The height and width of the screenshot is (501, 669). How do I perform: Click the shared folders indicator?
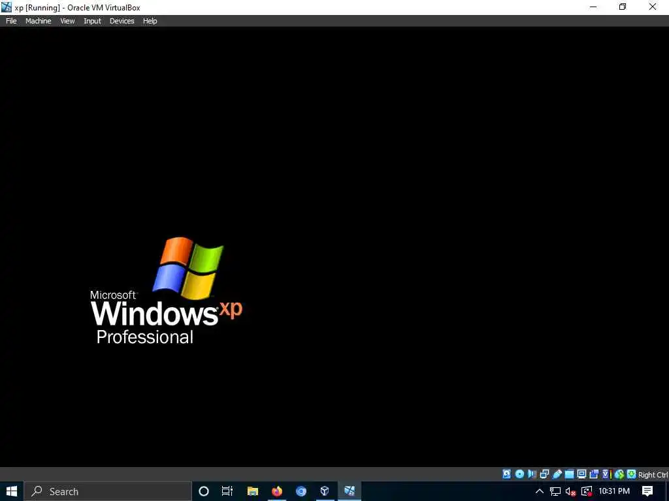pos(569,474)
